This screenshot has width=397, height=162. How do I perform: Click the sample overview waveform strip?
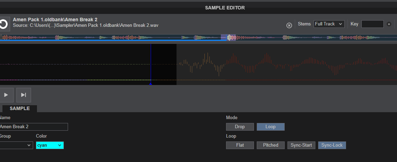[198, 38]
